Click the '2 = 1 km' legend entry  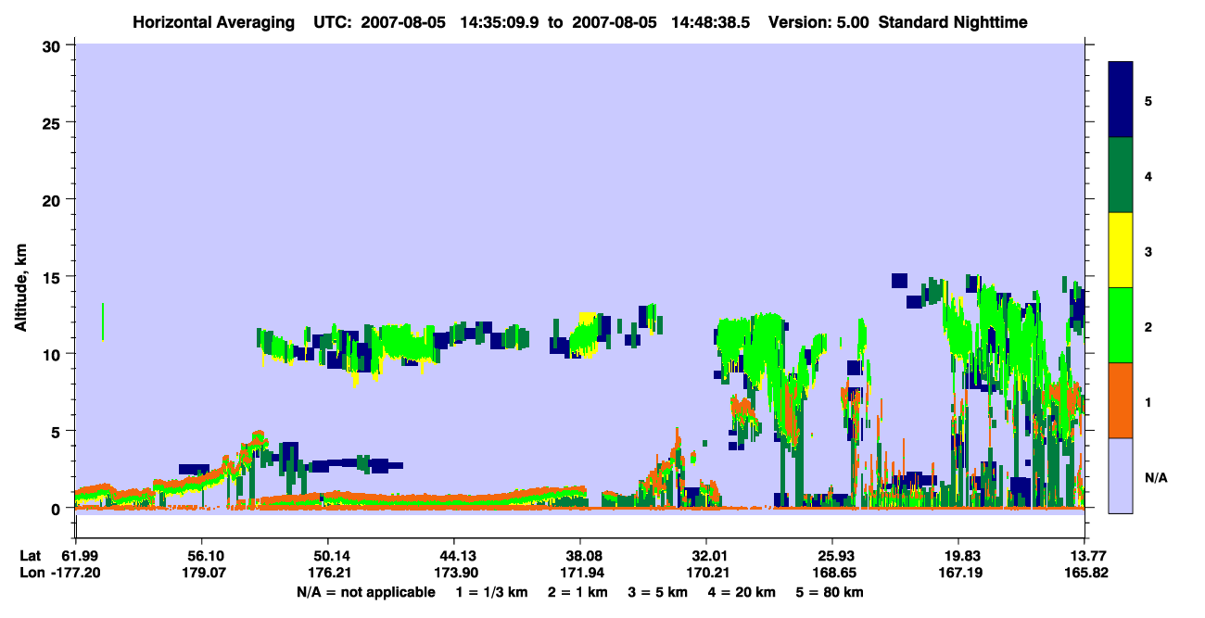point(577,592)
